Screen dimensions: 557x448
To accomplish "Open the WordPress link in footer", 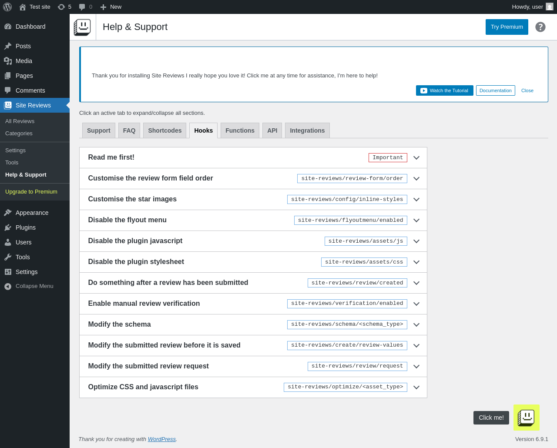I will (x=161, y=439).
